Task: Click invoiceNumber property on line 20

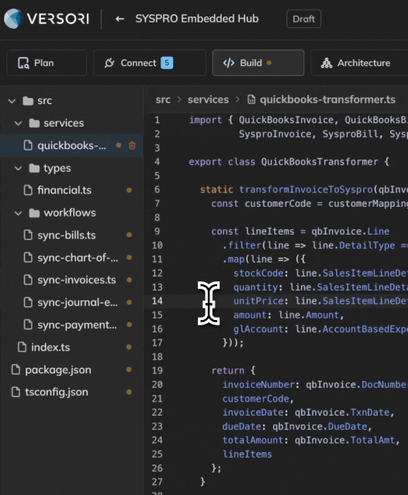Action: [x=258, y=385]
